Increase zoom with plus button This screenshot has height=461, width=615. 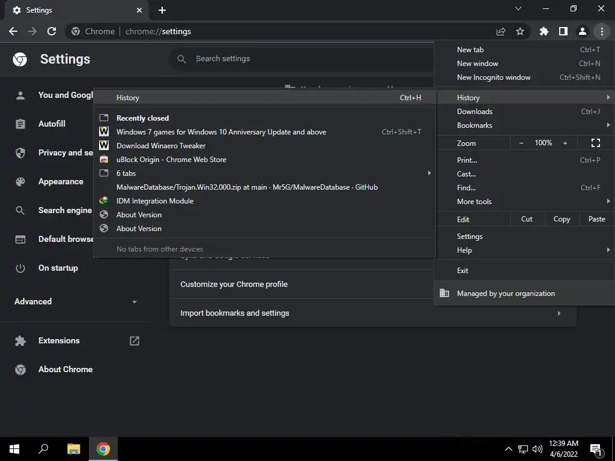coord(565,143)
